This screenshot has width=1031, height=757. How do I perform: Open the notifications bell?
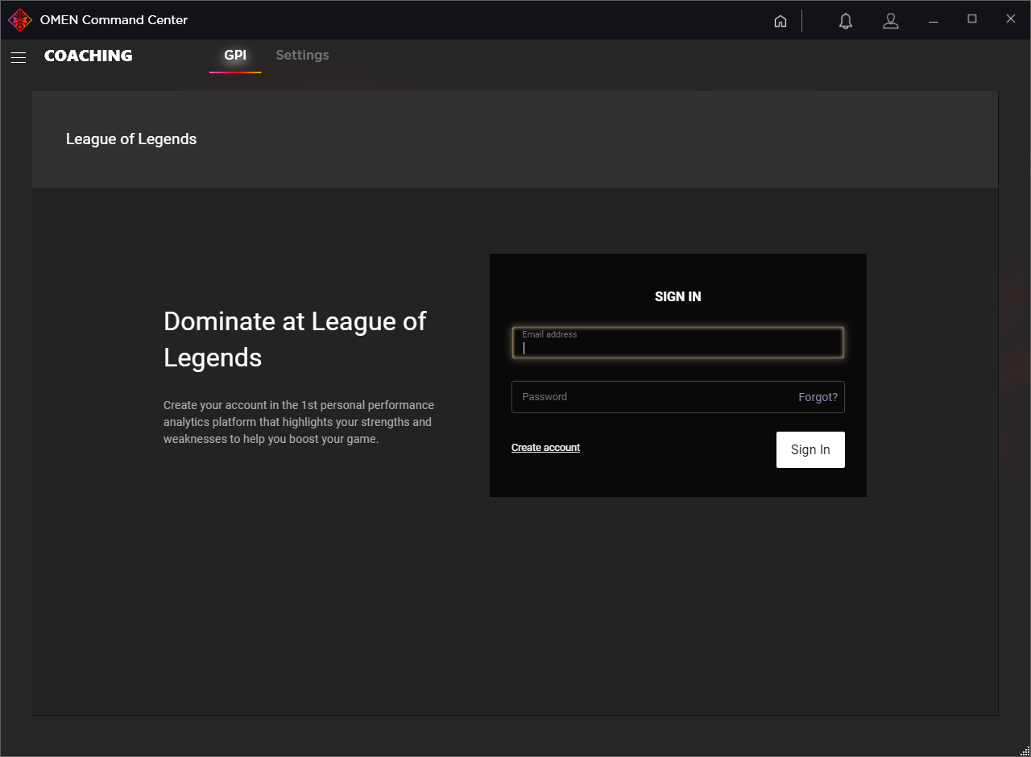click(846, 21)
